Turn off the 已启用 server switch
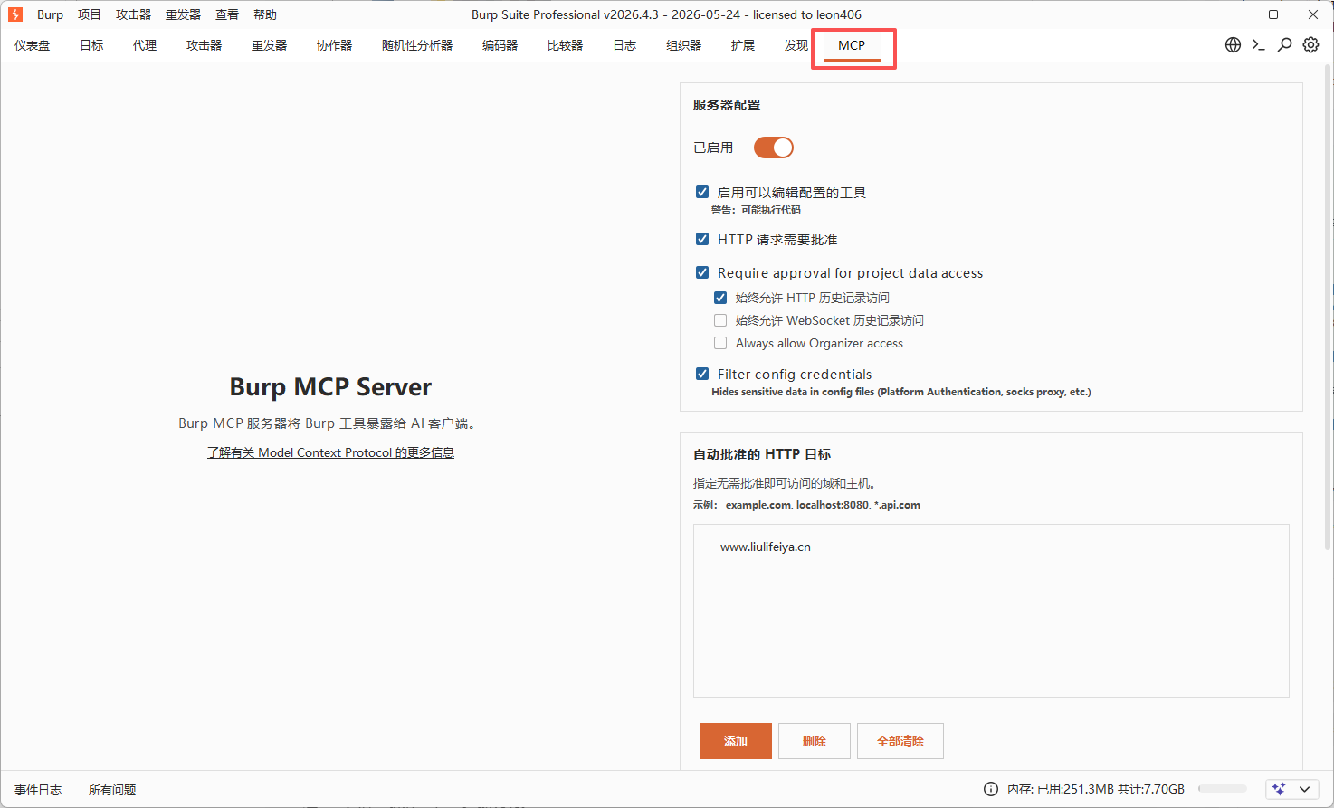This screenshot has width=1334, height=808. 774,147
